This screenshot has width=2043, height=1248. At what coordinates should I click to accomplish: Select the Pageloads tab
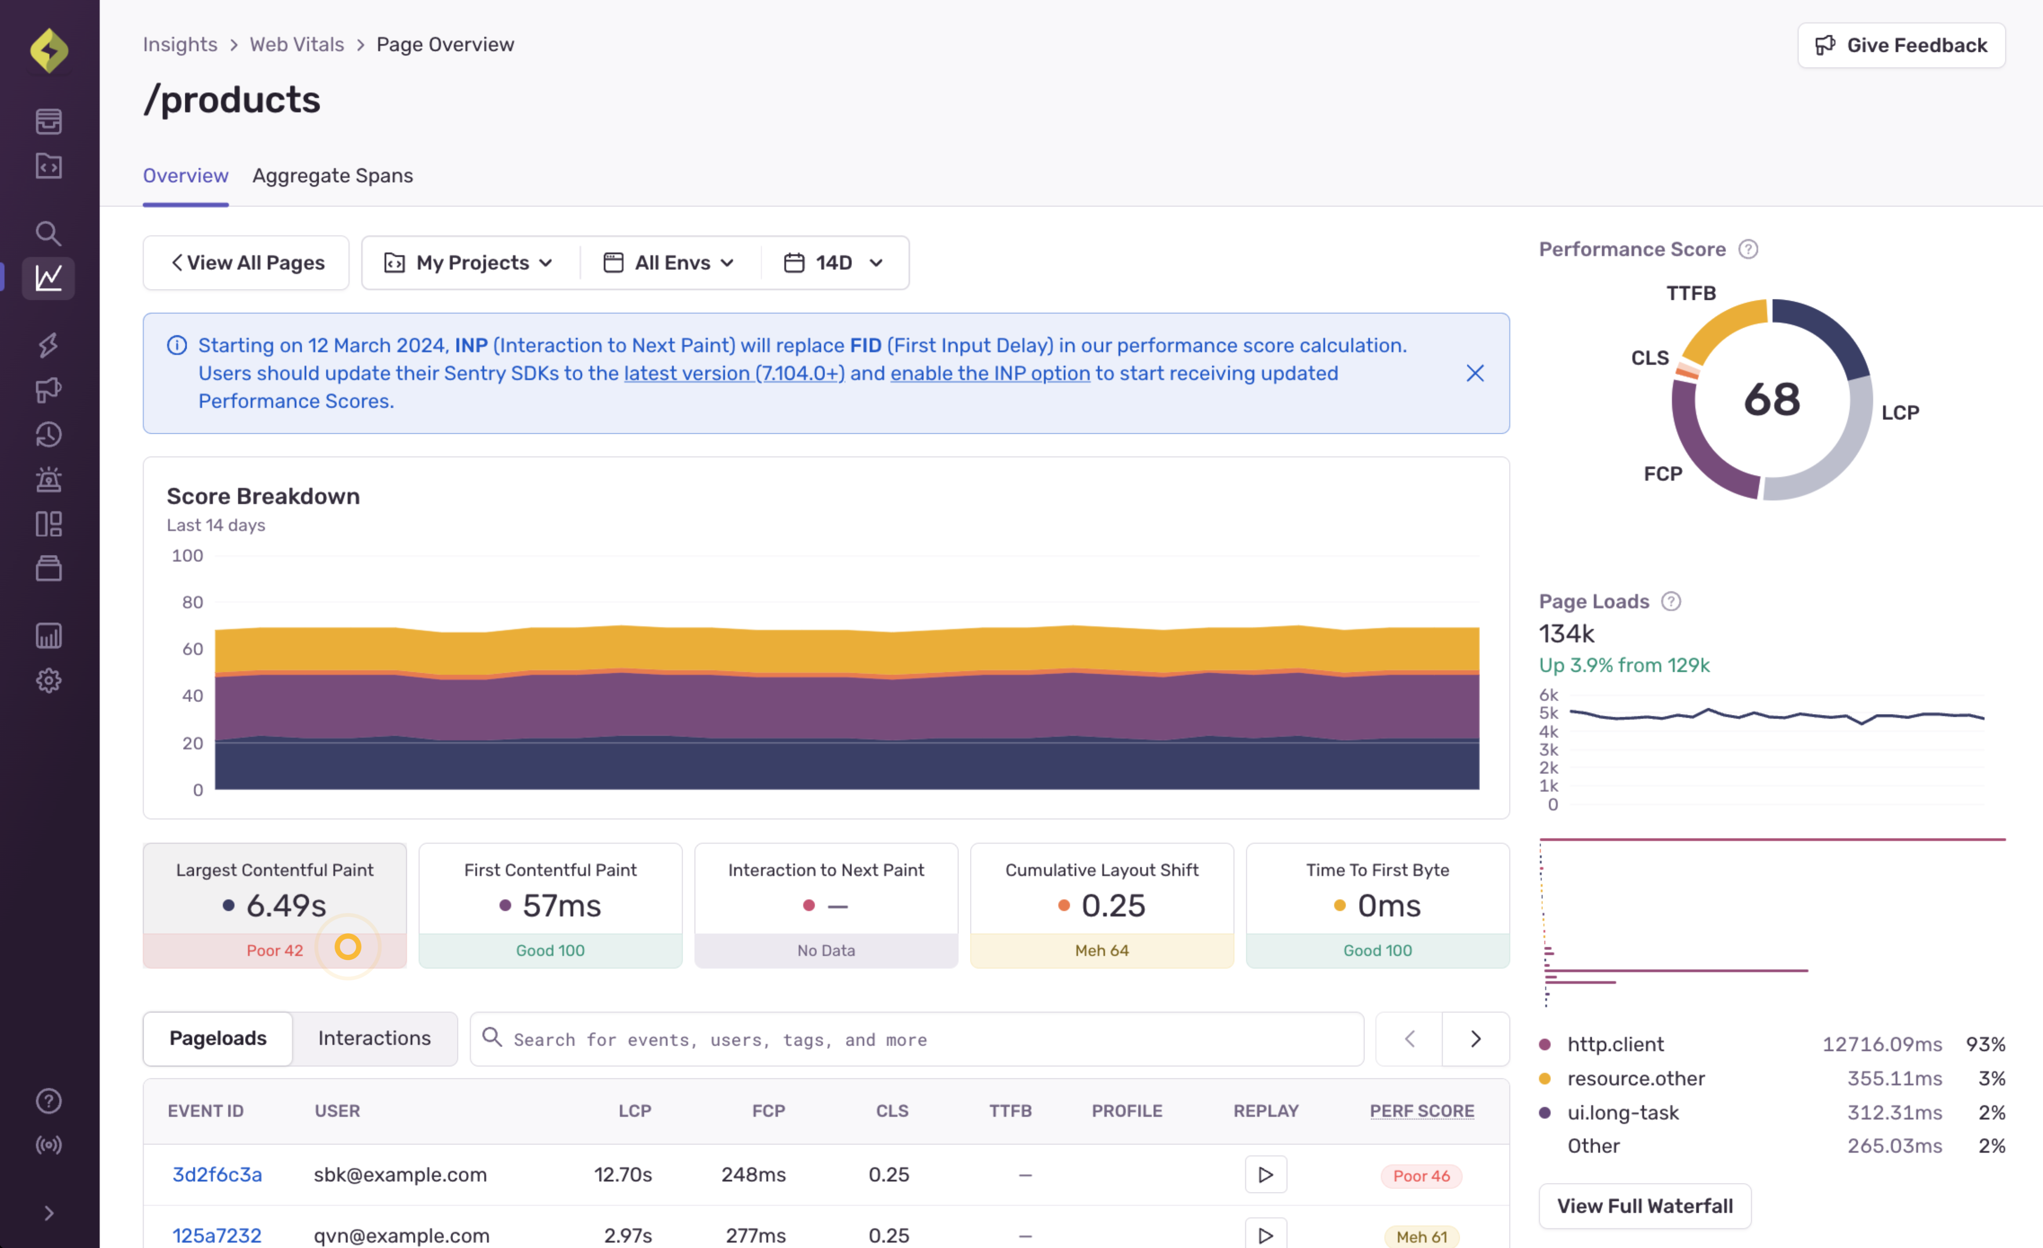[x=218, y=1038]
